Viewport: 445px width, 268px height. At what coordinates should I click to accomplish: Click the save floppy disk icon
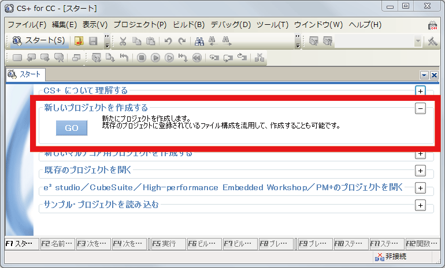93,41
